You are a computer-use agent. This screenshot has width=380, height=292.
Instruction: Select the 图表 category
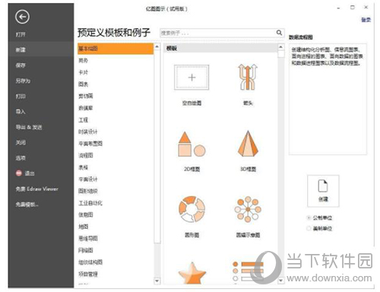coord(83,84)
